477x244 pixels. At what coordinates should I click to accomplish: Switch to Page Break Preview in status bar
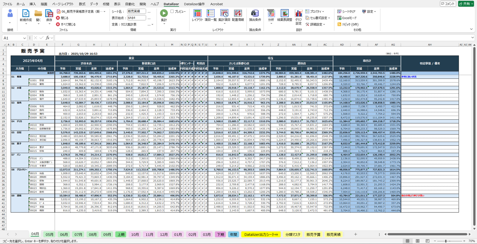(x=427, y=241)
